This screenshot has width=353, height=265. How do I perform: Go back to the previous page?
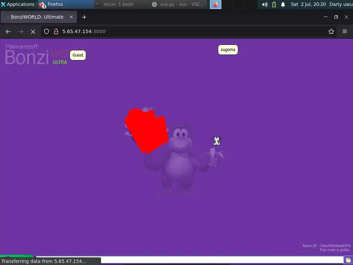tap(8, 31)
